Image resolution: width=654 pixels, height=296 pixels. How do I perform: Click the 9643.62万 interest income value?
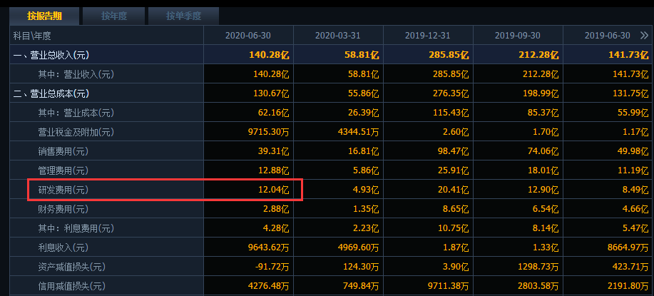point(269,247)
